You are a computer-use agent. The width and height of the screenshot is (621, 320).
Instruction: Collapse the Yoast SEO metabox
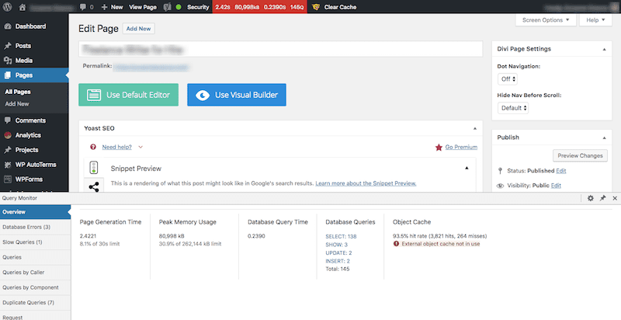pyautogui.click(x=475, y=129)
